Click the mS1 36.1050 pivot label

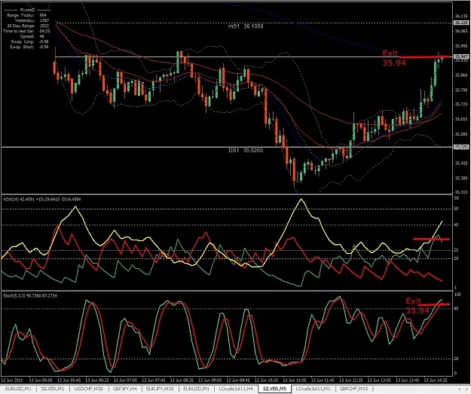pyautogui.click(x=246, y=26)
